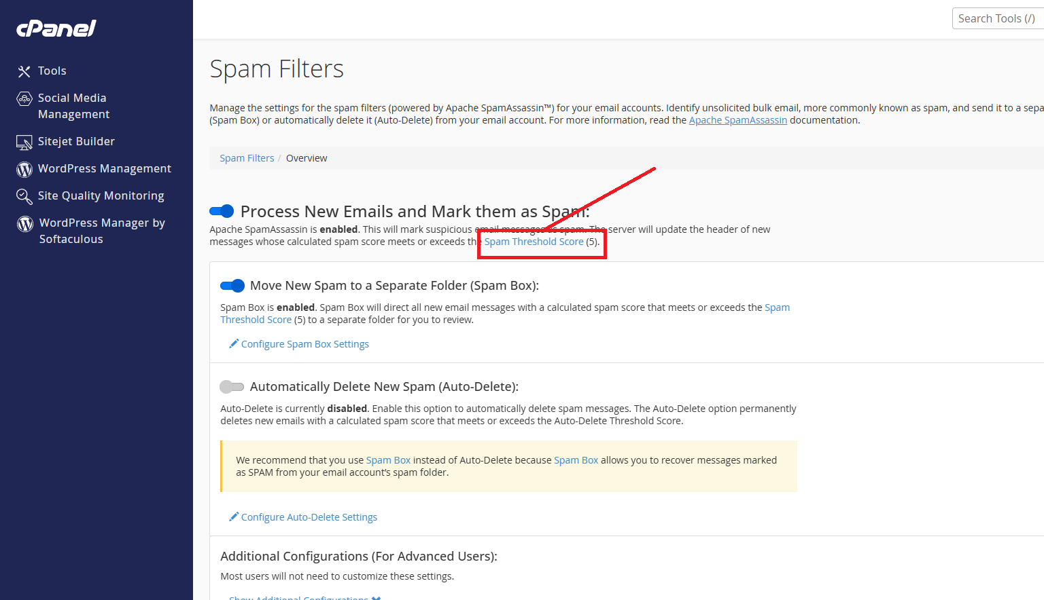Go to Spam Filters breadcrumb link
The height and width of the screenshot is (600, 1044).
pos(247,158)
